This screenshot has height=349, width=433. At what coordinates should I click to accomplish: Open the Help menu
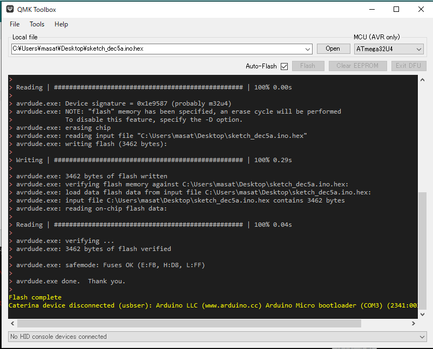pyautogui.click(x=62, y=24)
